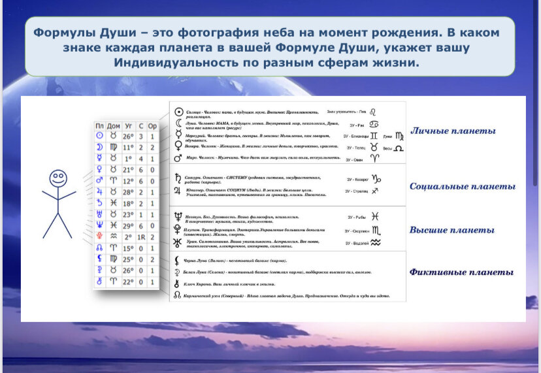Click the 'Социальные планеты' label
Screen dimensions: 541x373
(x=463, y=186)
